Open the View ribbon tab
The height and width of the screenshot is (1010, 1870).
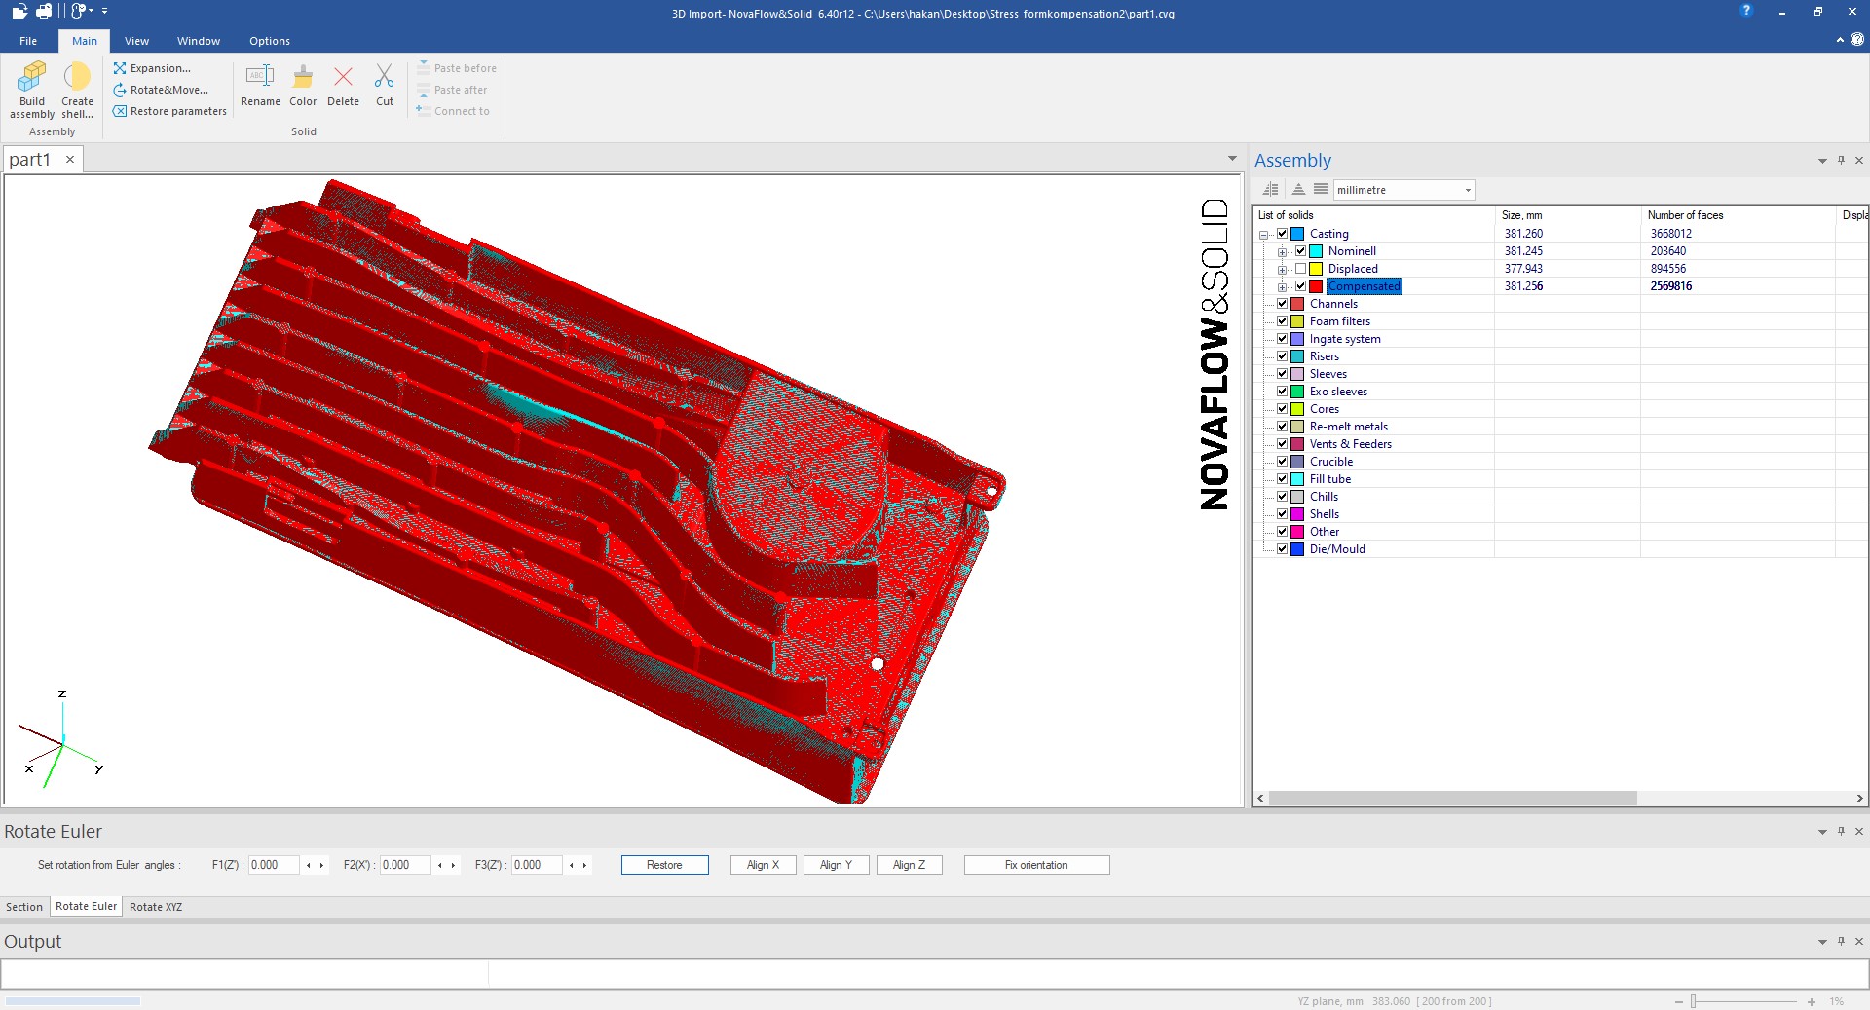click(x=136, y=41)
